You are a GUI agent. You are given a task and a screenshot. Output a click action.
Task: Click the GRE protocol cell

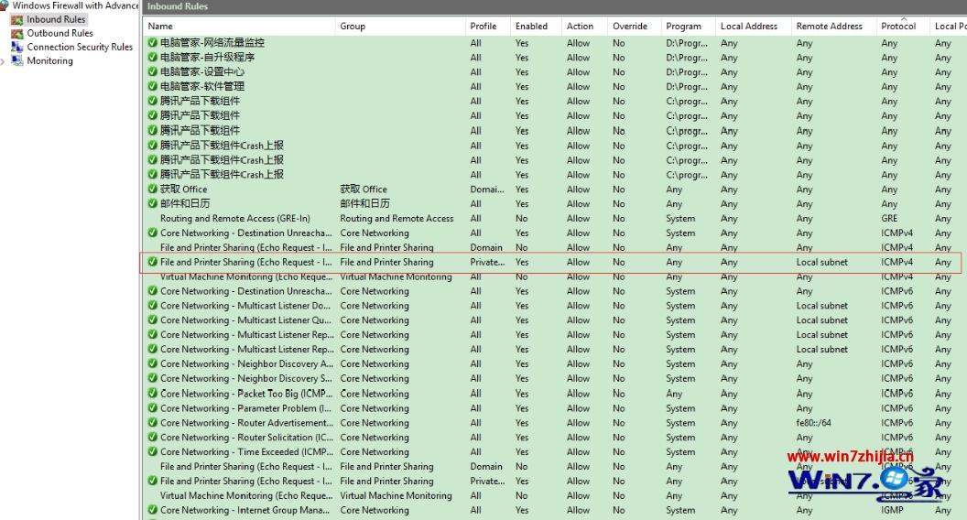889,219
